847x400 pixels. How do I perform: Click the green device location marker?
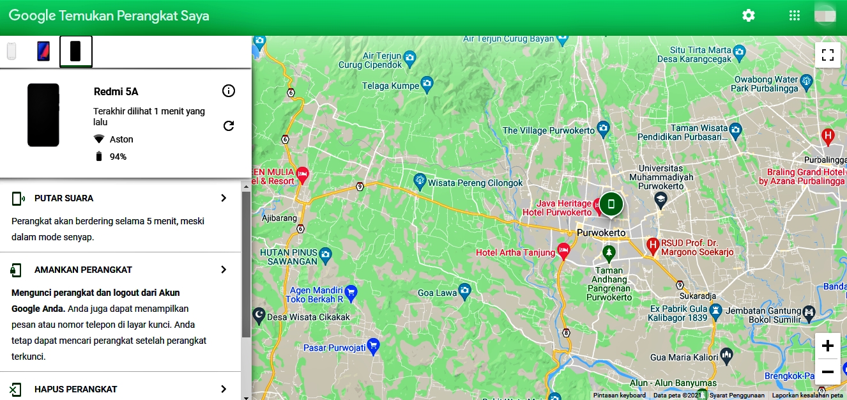point(611,204)
